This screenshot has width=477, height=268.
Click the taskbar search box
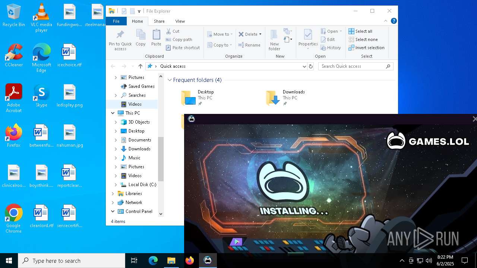(72, 261)
